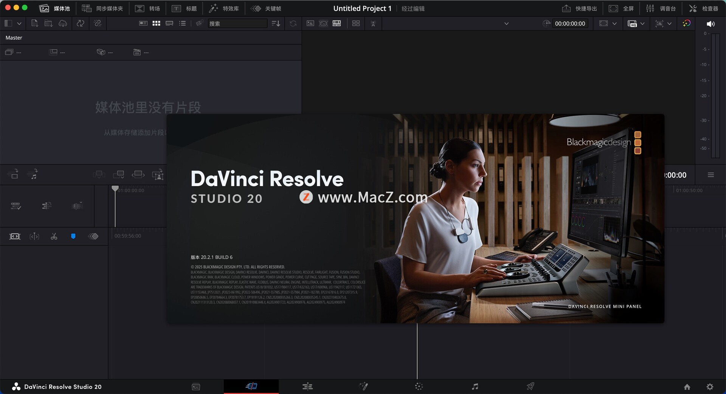Open the 转场 transitions tab
Viewport: 726px width, 394px height.
pyautogui.click(x=147, y=8)
